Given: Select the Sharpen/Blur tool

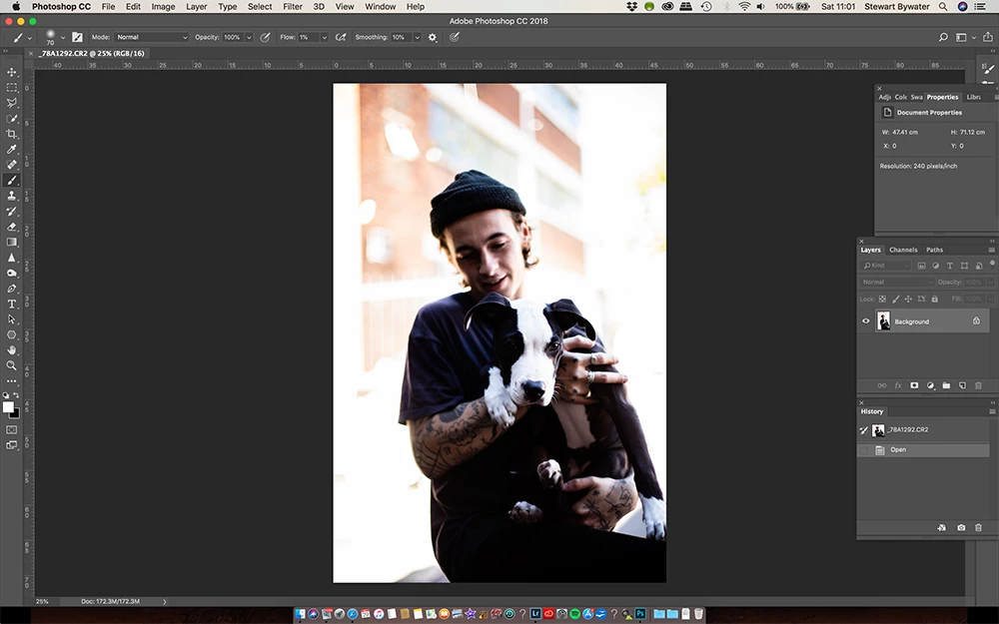Looking at the screenshot, I should click(11, 258).
